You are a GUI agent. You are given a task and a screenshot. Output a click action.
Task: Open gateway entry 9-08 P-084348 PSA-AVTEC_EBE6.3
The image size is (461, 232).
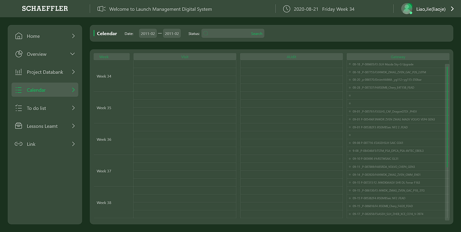[x=388, y=151]
